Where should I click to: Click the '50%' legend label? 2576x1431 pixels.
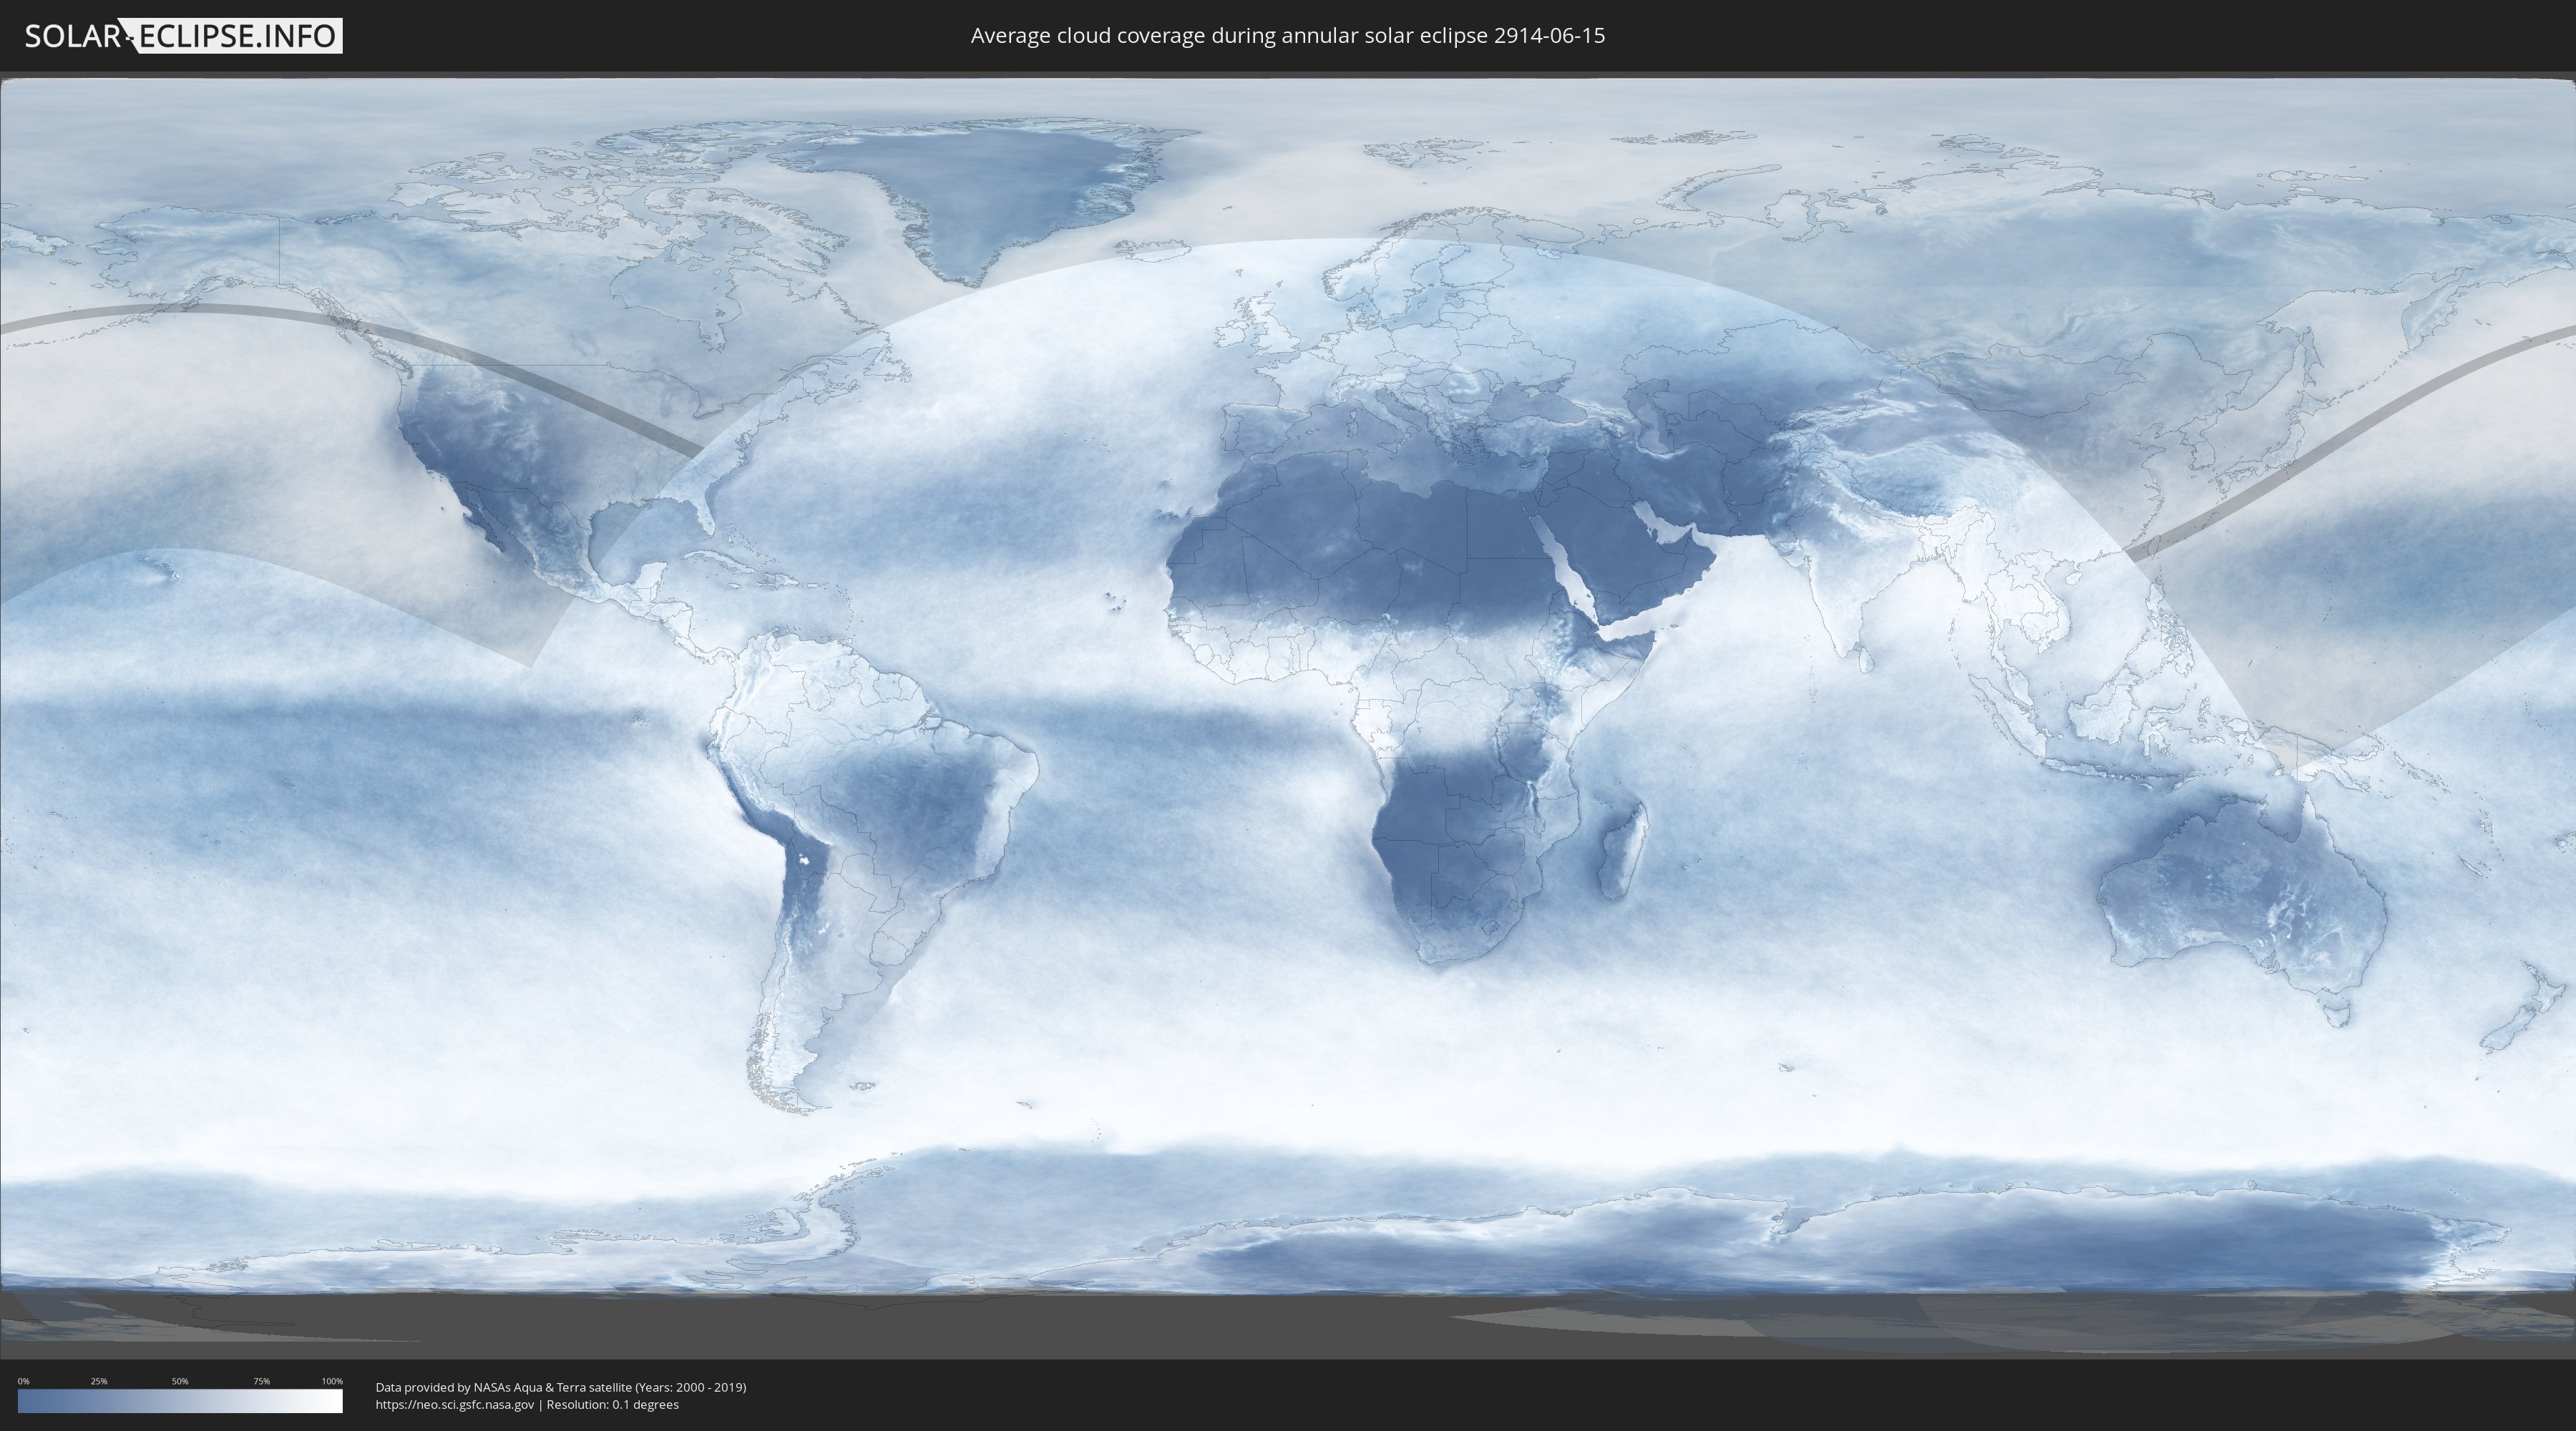click(x=180, y=1381)
